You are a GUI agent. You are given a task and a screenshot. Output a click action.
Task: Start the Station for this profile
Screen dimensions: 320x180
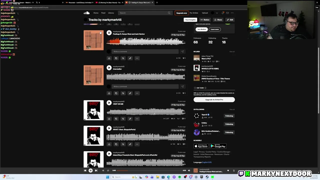click(205, 20)
